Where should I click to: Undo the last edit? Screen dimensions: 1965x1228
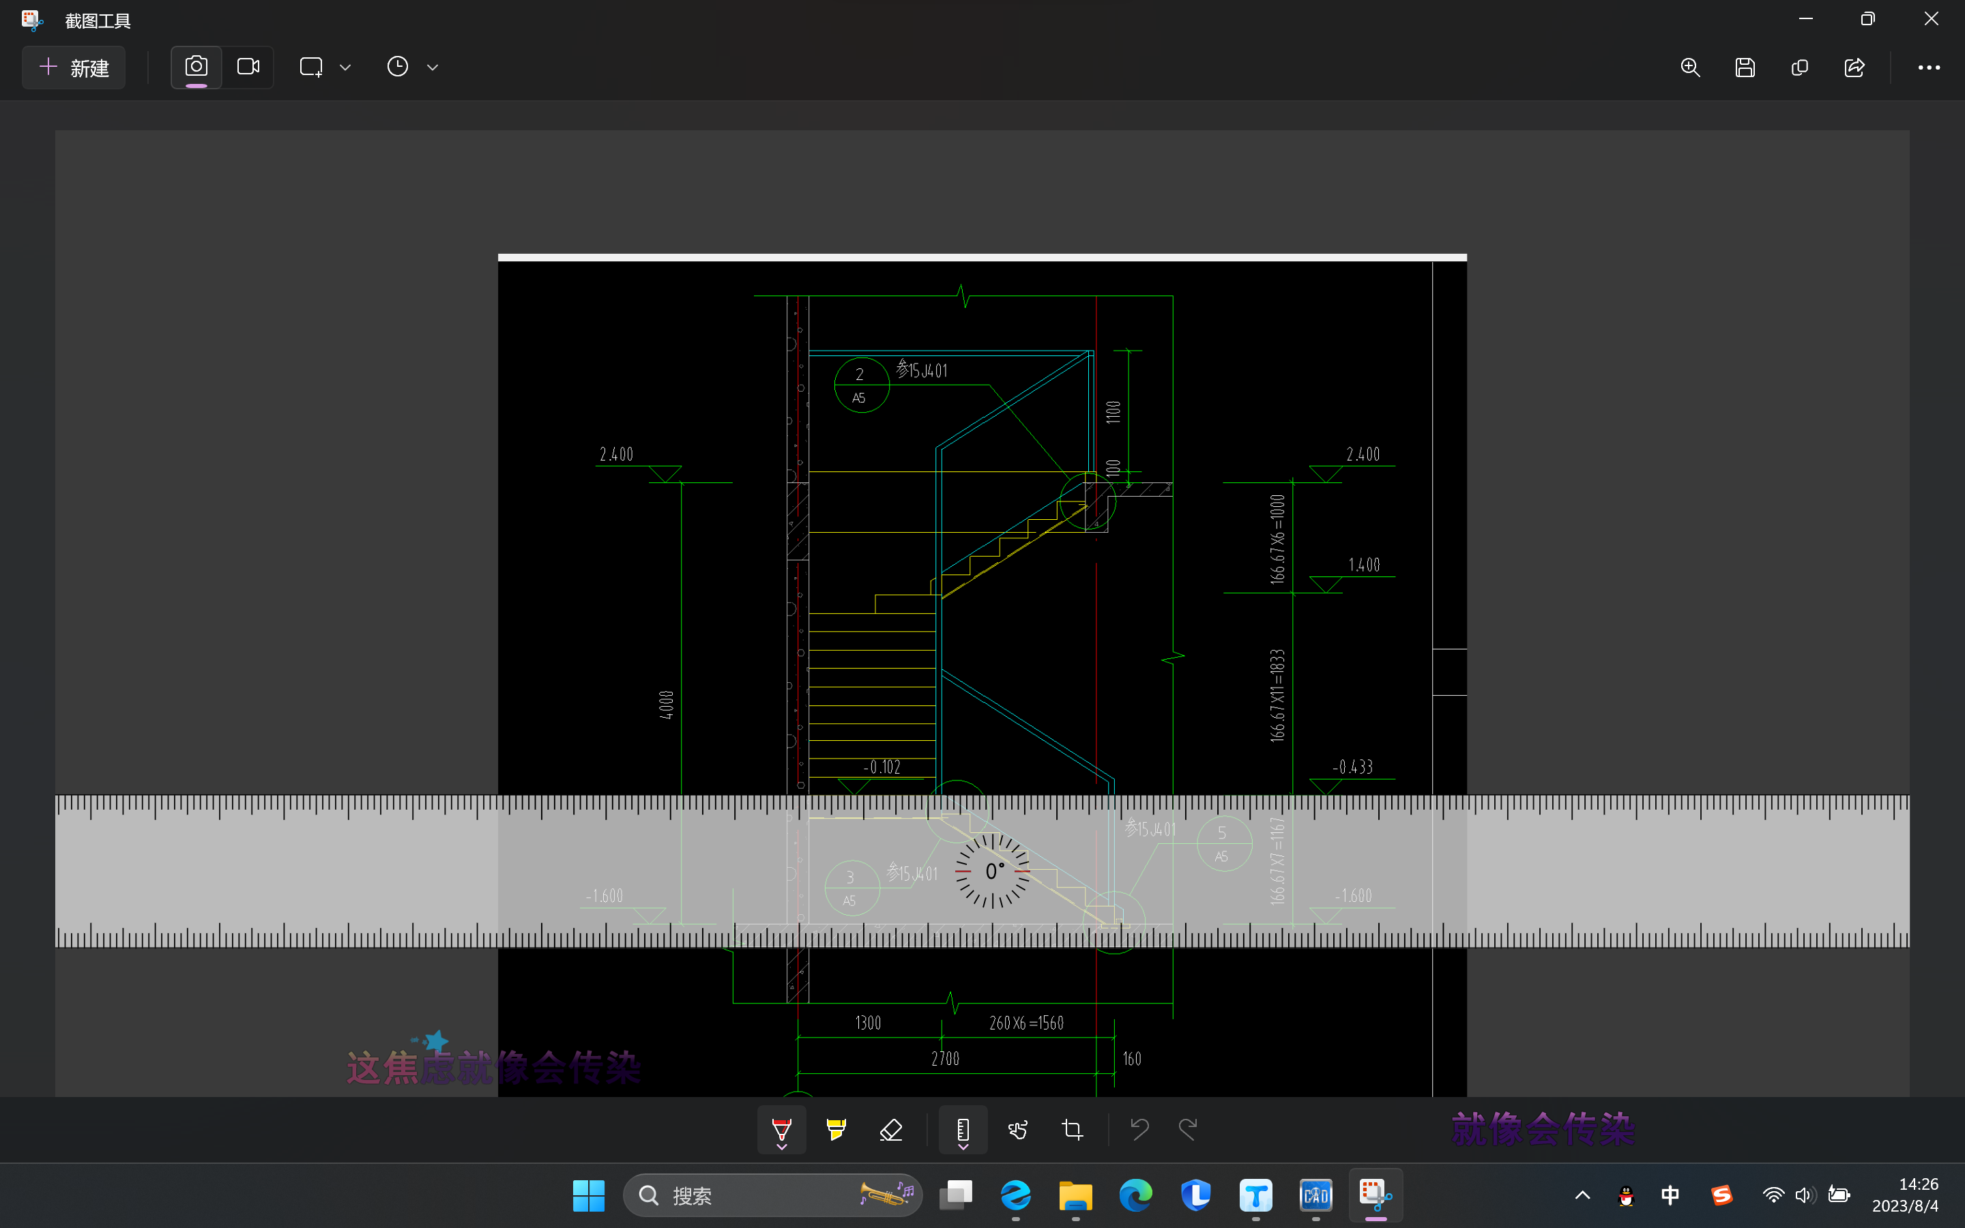(x=1139, y=1129)
